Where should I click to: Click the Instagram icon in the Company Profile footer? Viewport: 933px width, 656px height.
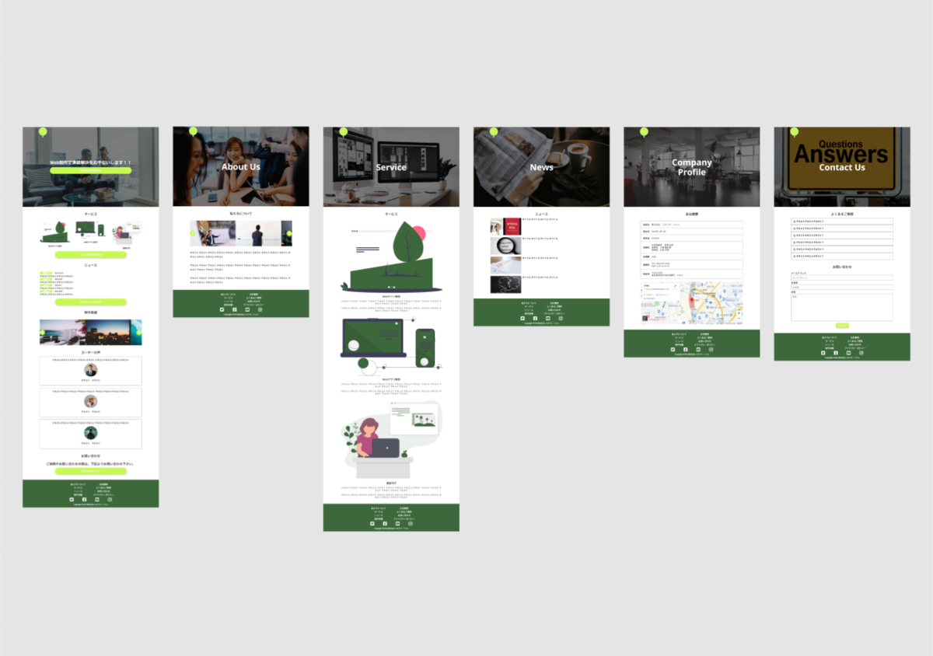click(x=711, y=350)
